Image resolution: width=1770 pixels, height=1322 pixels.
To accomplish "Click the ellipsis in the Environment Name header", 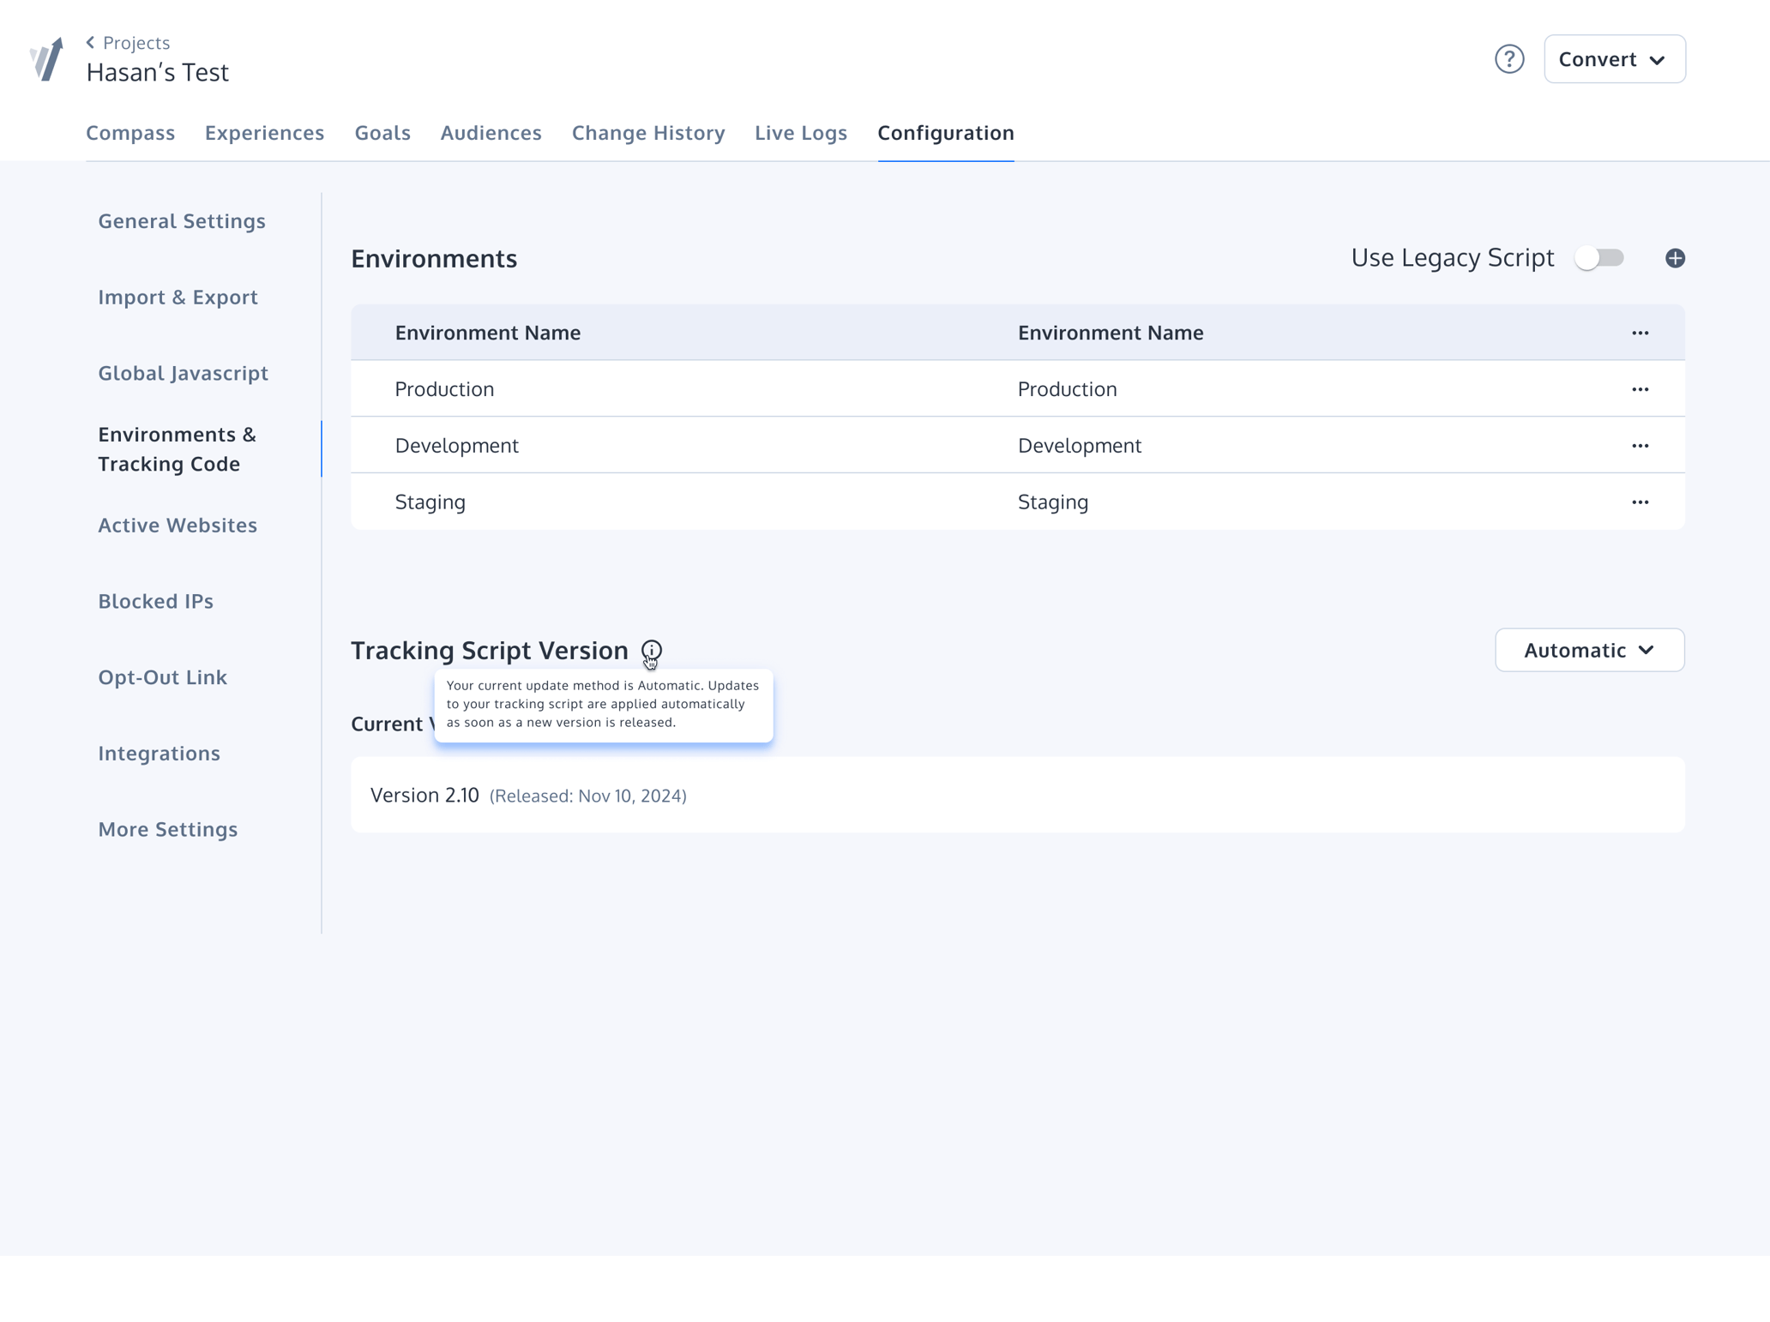I will click(1641, 333).
